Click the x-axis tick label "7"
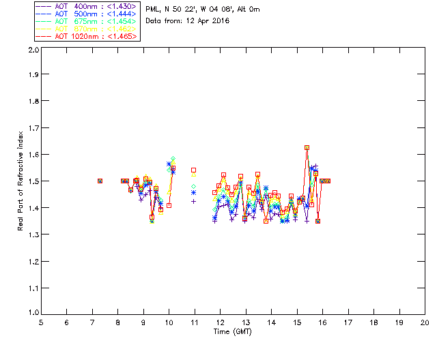 click(92, 322)
